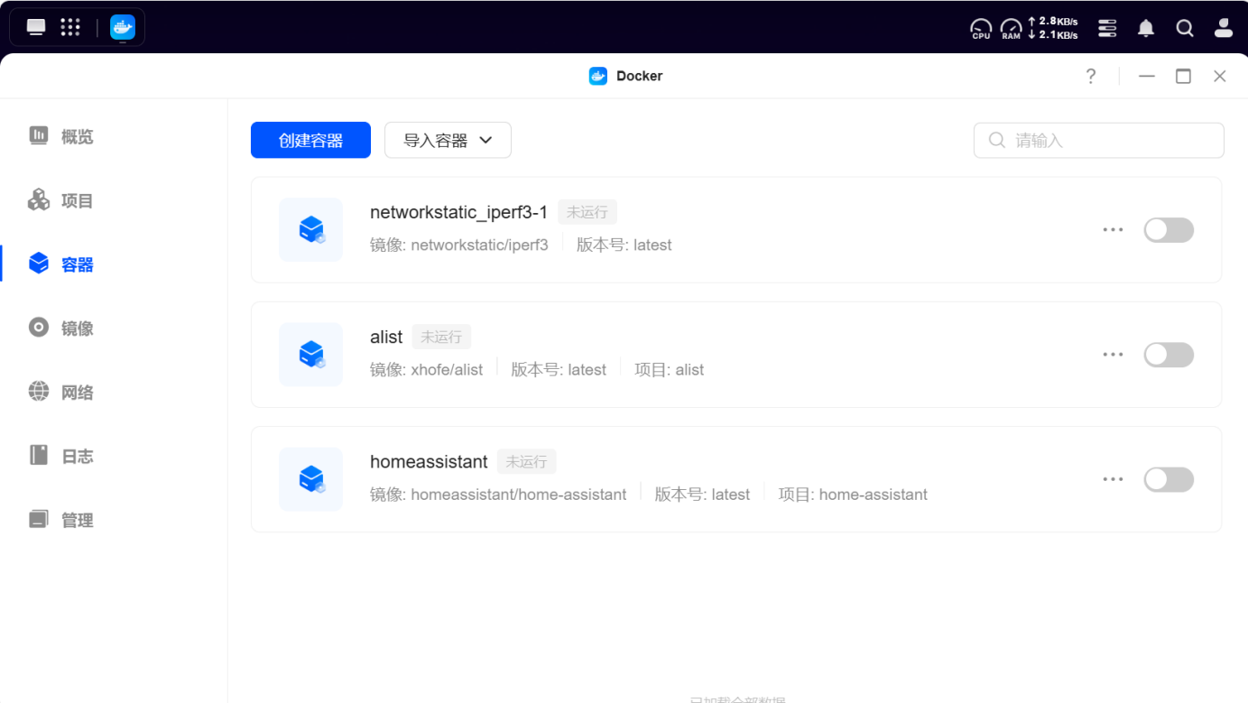Image resolution: width=1248 pixels, height=703 pixels.
Task: Open the notifications bell
Action: pyautogui.click(x=1146, y=28)
